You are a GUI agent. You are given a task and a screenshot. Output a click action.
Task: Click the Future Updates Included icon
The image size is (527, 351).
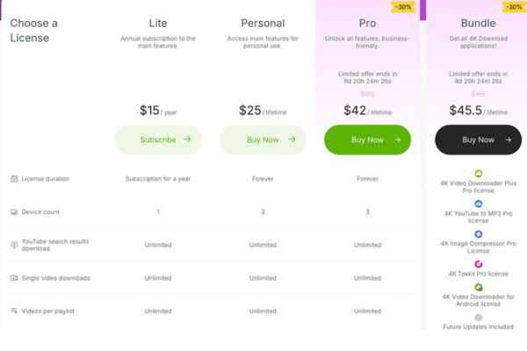pos(478,317)
